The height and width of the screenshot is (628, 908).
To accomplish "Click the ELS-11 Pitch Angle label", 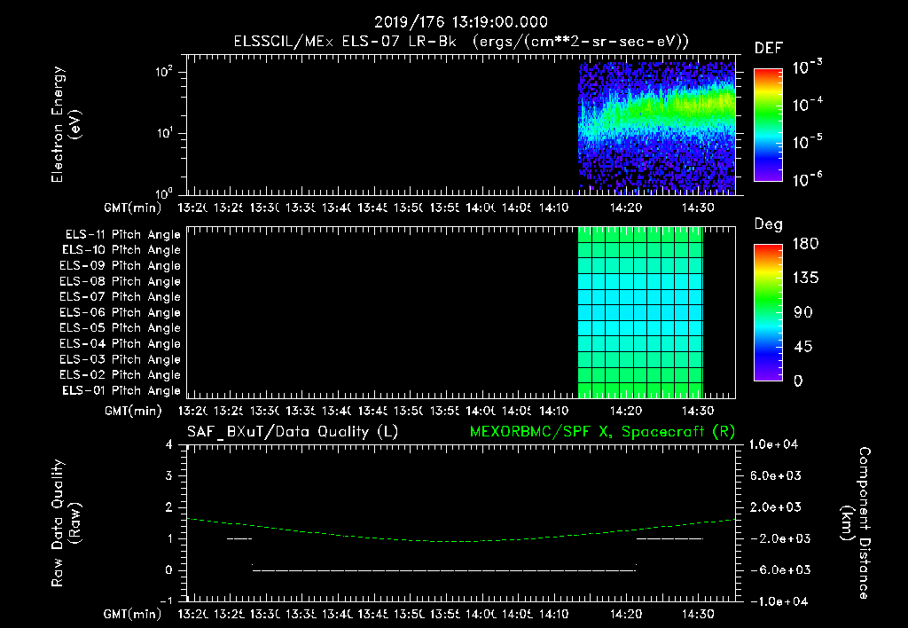I will [x=122, y=235].
